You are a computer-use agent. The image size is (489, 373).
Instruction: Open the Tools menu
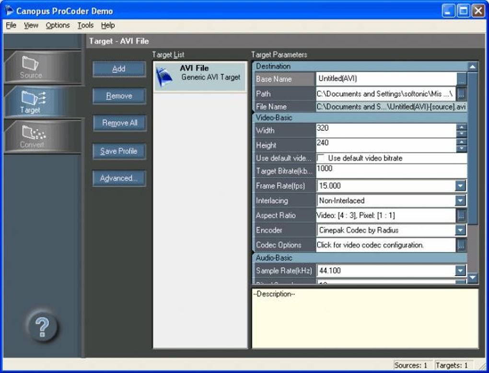85,25
